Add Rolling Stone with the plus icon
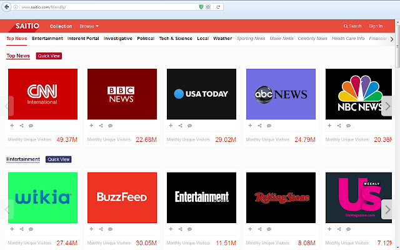The height and width of the screenshot is (250, 400). point(250,229)
